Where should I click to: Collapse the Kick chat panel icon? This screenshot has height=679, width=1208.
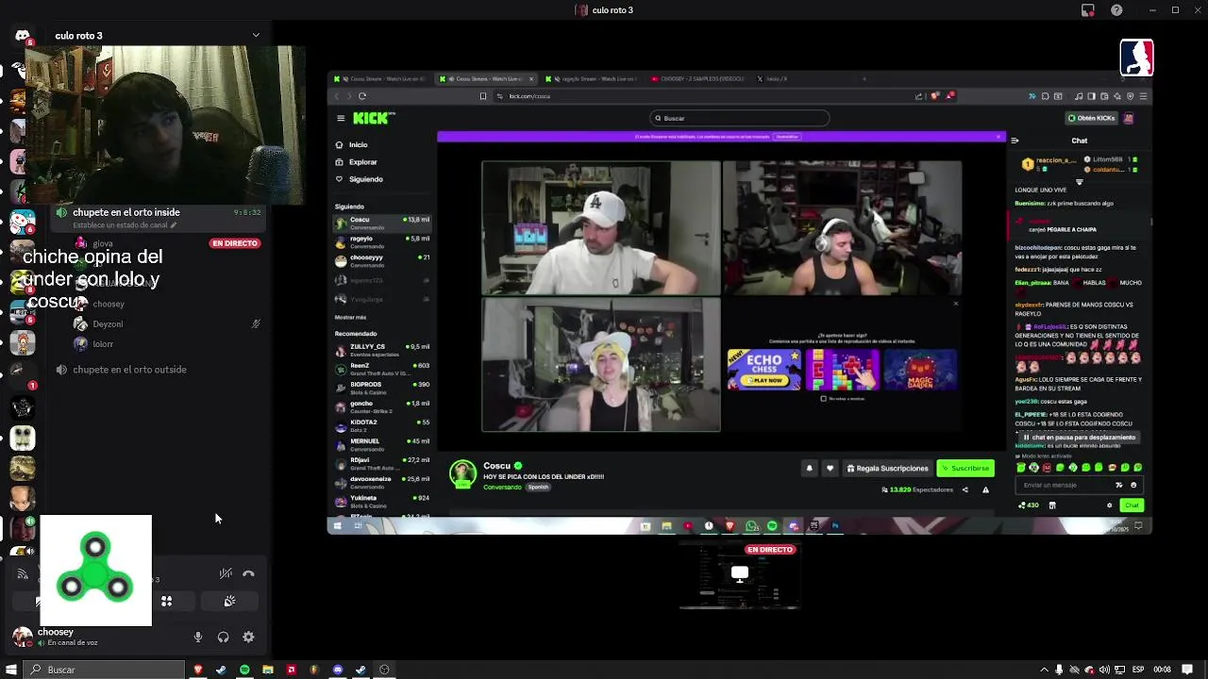(1015, 141)
